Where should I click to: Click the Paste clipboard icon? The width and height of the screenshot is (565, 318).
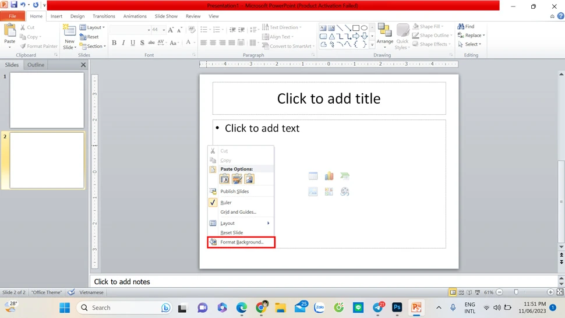tap(10, 31)
